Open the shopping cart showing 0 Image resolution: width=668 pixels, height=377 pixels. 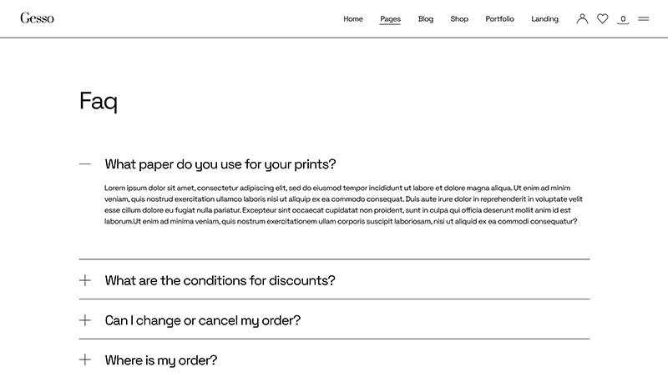[623, 18]
